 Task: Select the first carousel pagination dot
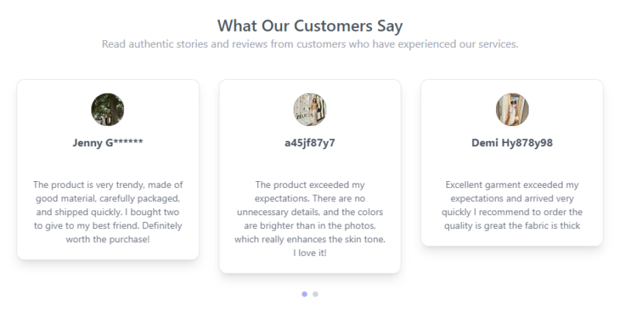(305, 294)
